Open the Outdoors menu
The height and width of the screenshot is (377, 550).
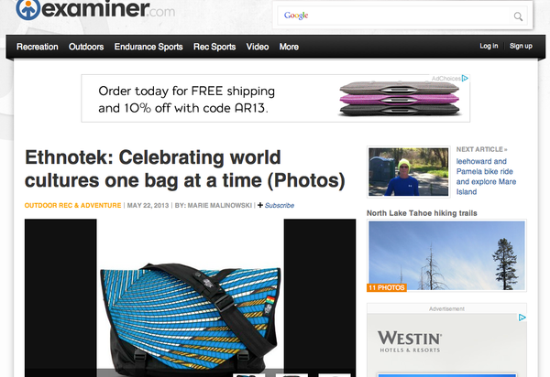(x=86, y=47)
